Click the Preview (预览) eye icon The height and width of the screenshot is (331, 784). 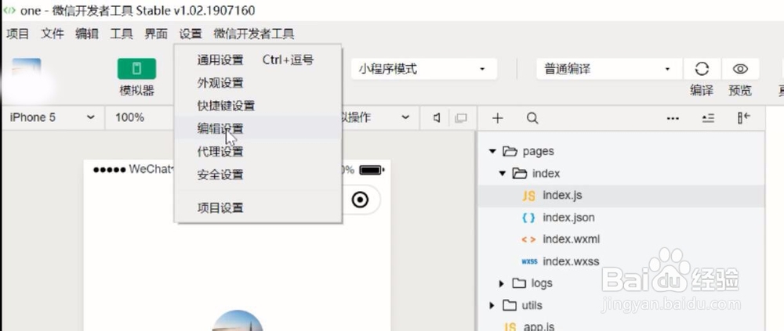point(740,68)
